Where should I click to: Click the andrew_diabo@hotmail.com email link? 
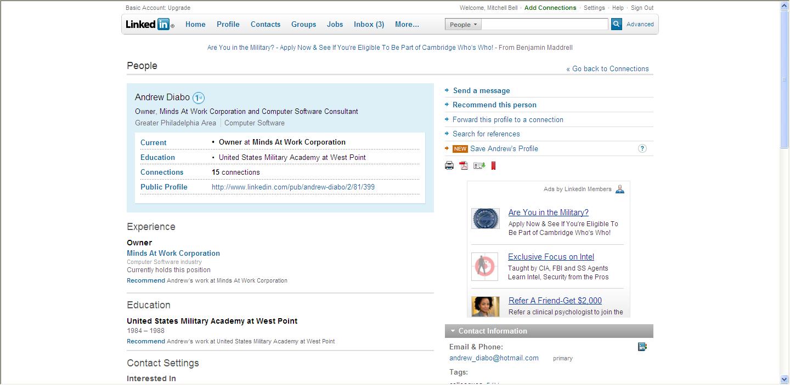point(494,358)
